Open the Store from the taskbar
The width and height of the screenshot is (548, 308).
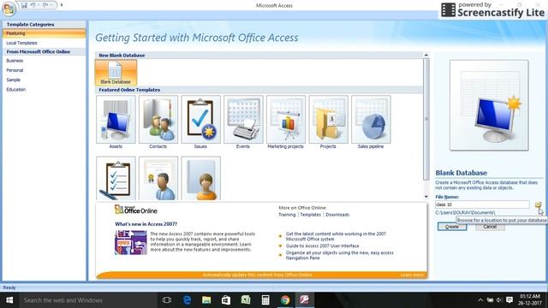pos(226,300)
